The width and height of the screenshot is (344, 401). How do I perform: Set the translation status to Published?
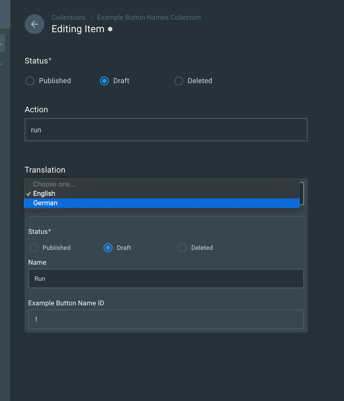pyautogui.click(x=34, y=248)
